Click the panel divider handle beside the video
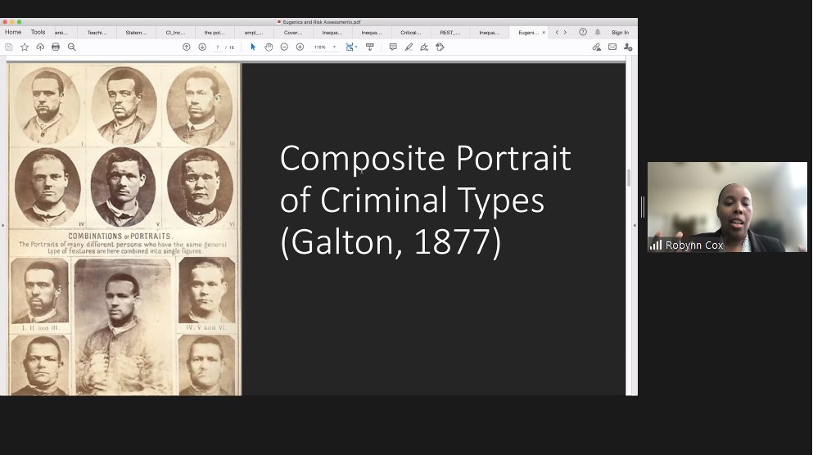Viewport: 813px width, 455px height. tap(643, 207)
